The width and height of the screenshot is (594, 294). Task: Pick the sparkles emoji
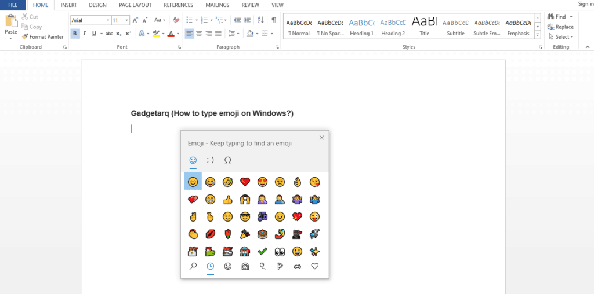tap(315, 251)
